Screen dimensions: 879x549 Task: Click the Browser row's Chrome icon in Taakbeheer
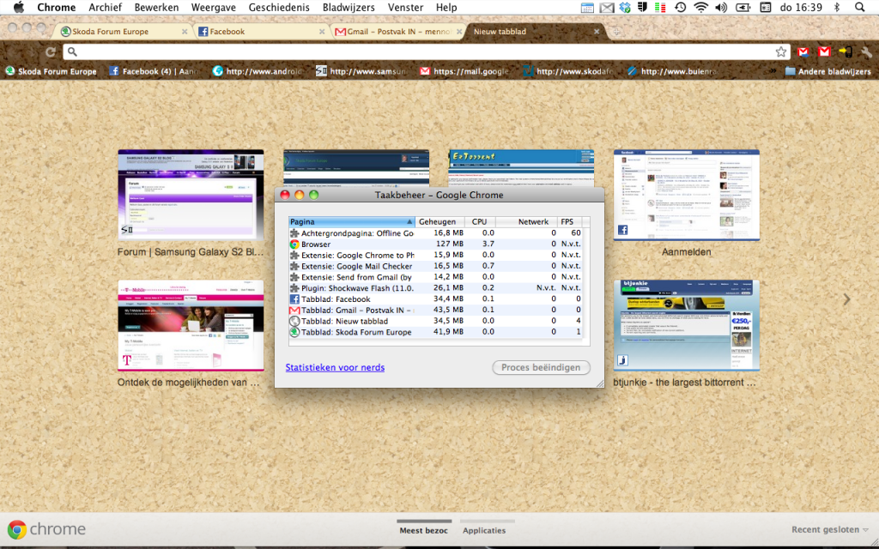pyautogui.click(x=294, y=244)
